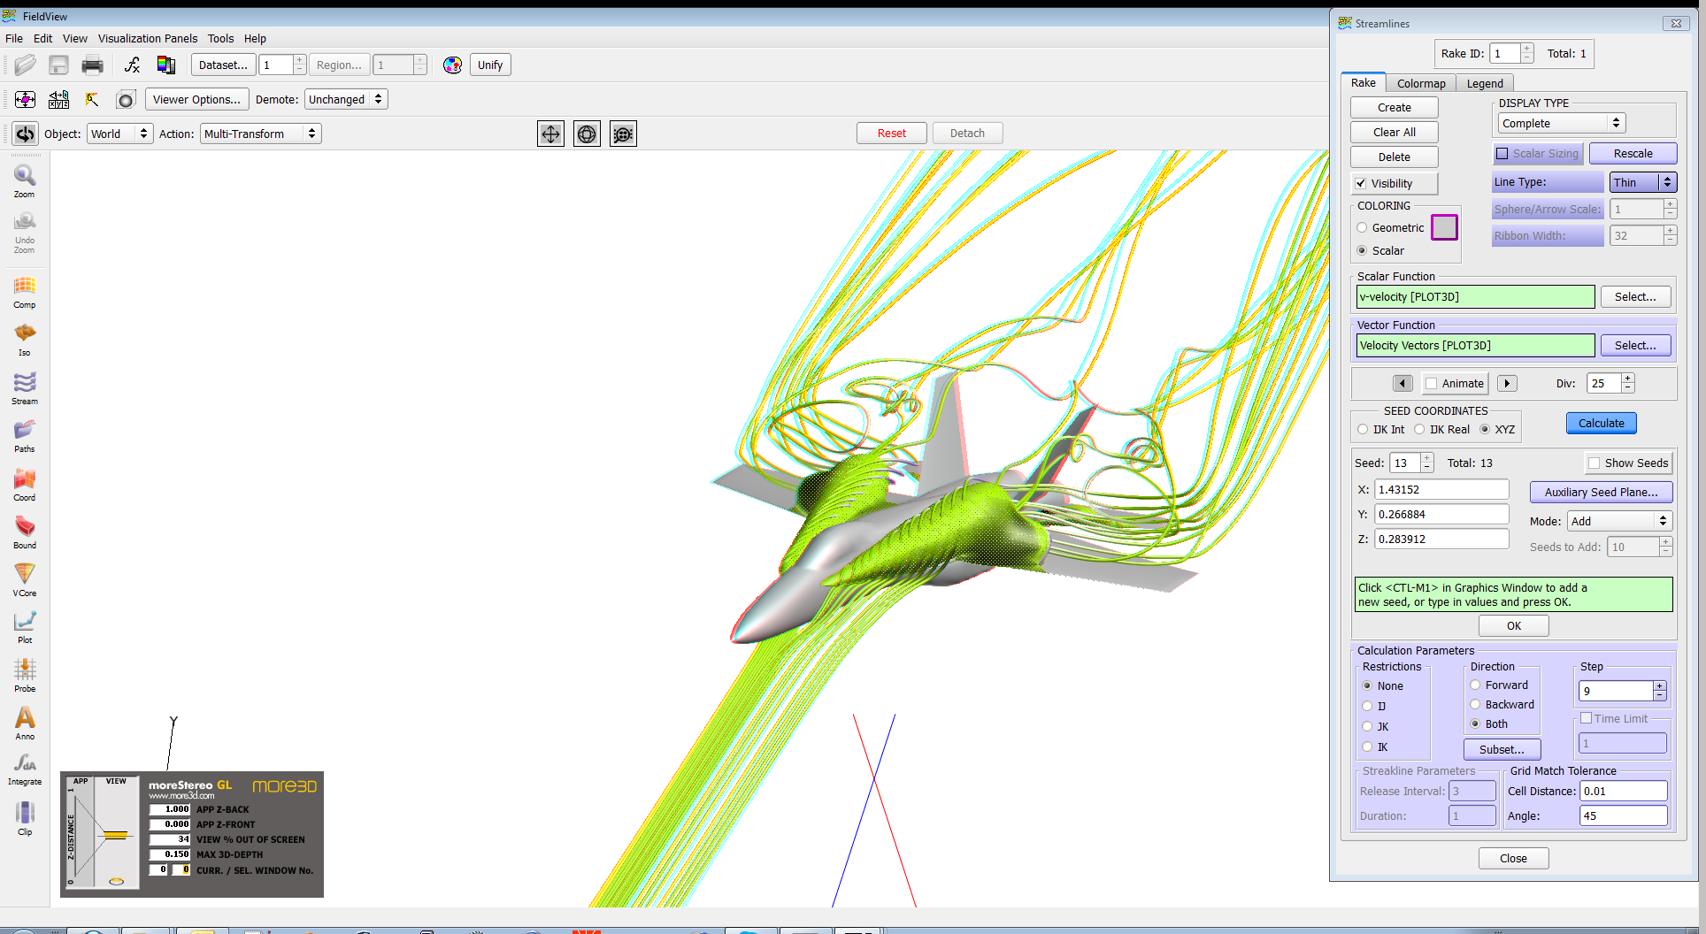This screenshot has width=1706, height=934.
Task: Click the XYZ axes toolbar icon
Action: (58, 99)
